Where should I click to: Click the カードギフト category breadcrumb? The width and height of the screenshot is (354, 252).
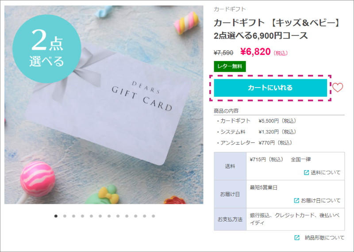(x=230, y=9)
